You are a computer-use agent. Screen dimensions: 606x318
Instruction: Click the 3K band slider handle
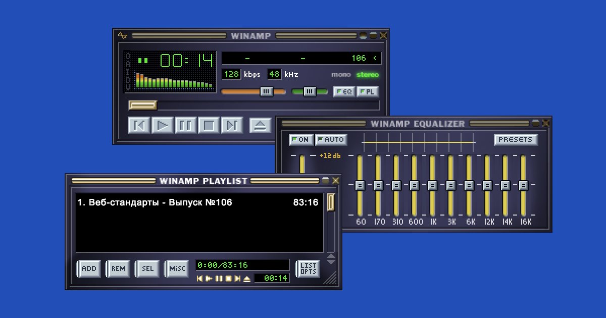pyautogui.click(x=451, y=186)
